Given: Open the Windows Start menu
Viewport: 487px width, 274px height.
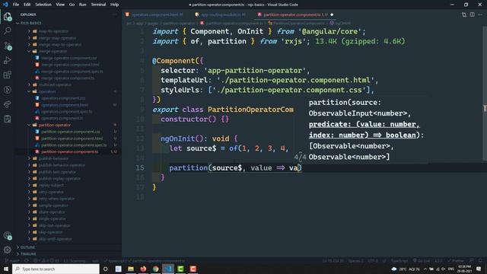Looking at the screenshot, I should coord(5,269).
